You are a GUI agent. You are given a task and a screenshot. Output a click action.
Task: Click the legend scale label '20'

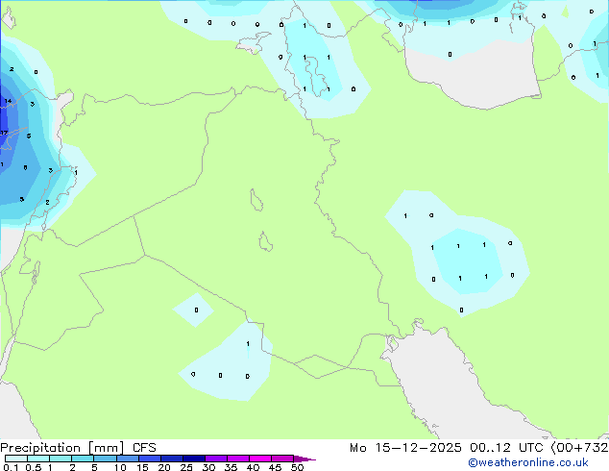click(164, 467)
